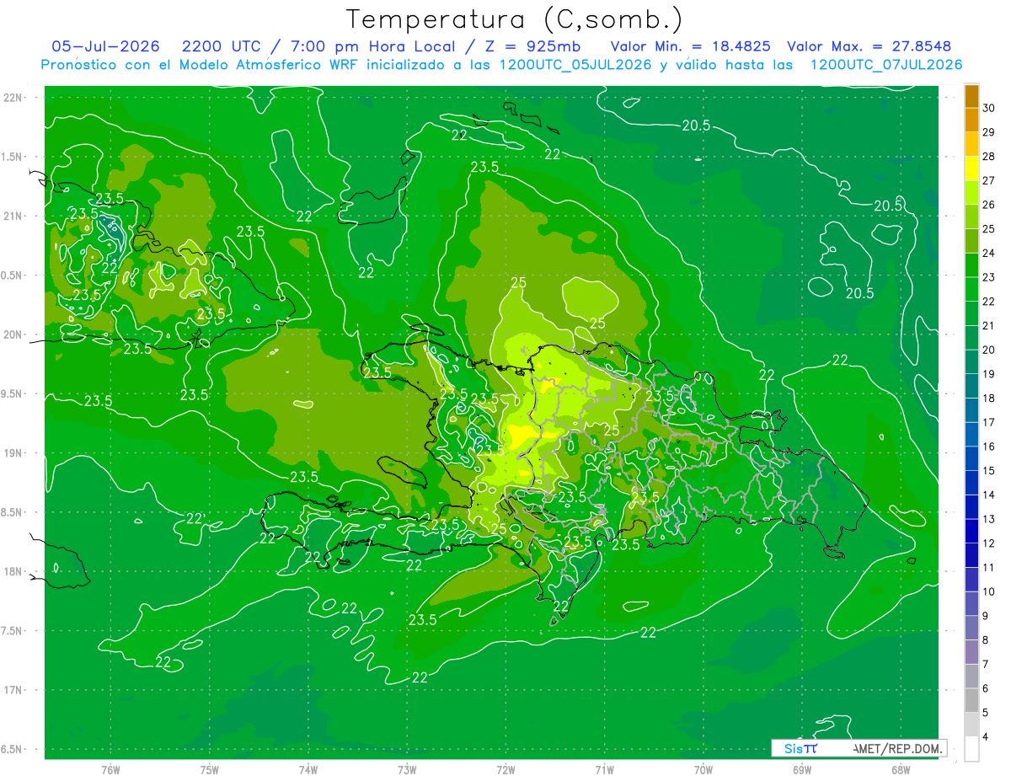Click the "68W" longitude axis label
The image size is (1011, 781).
[x=901, y=769]
